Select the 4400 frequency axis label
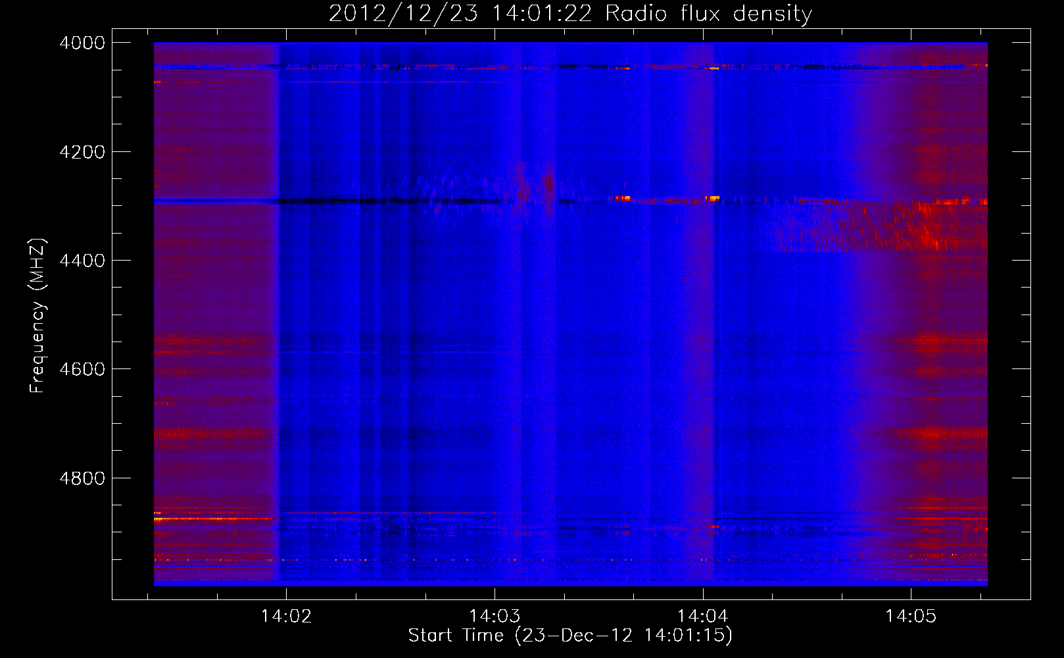Viewport: 1064px width, 658px height. [x=82, y=261]
